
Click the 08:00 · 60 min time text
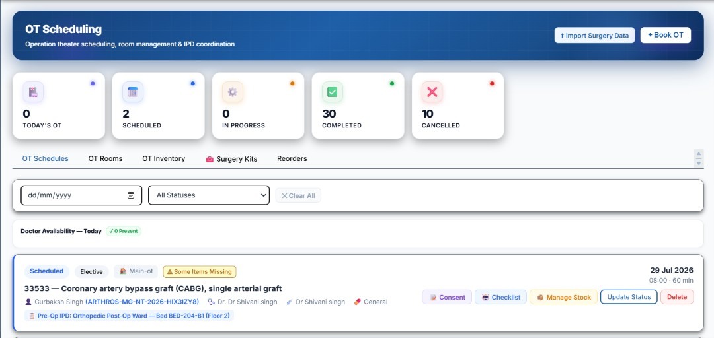click(671, 280)
